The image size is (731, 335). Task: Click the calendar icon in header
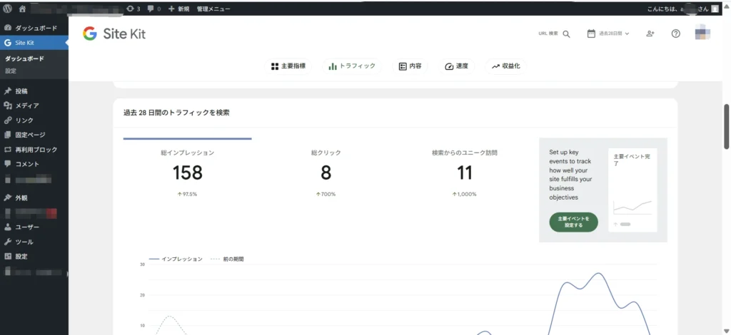(x=591, y=33)
